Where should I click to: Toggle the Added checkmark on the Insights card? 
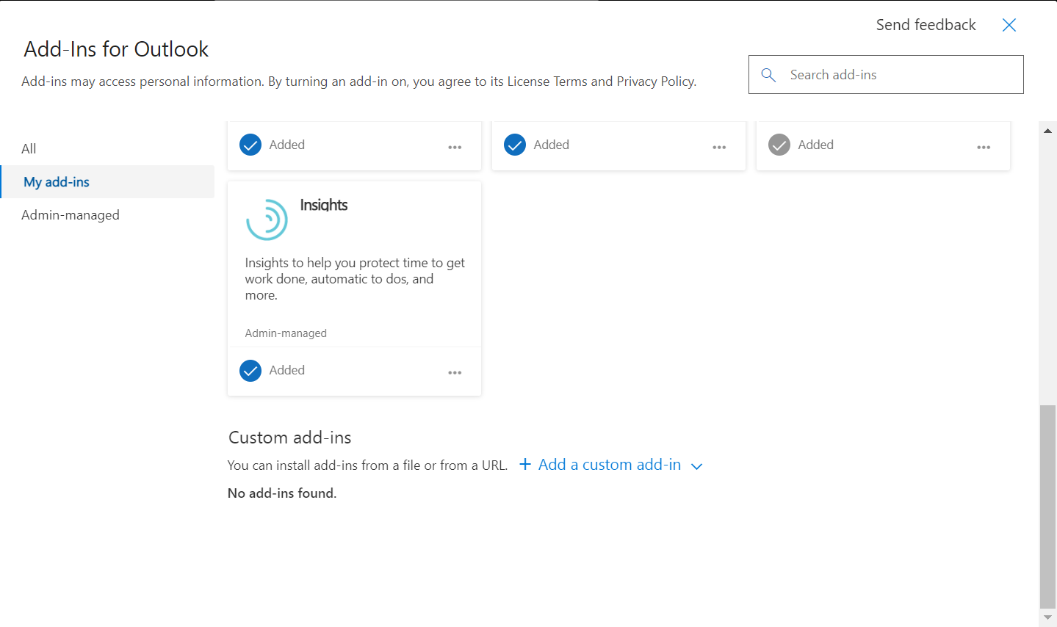250,371
